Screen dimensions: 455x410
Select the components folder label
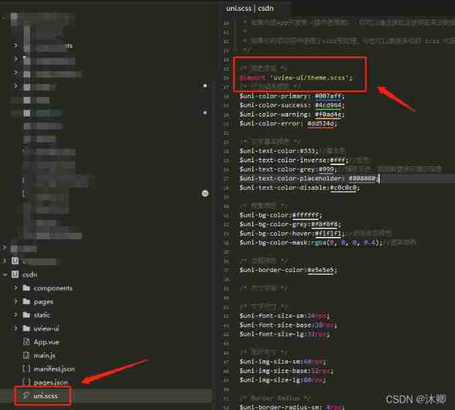point(53,288)
